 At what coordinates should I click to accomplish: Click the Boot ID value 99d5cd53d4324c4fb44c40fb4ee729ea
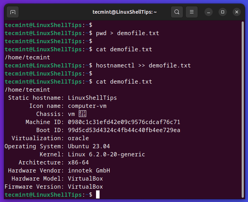pos(124,130)
